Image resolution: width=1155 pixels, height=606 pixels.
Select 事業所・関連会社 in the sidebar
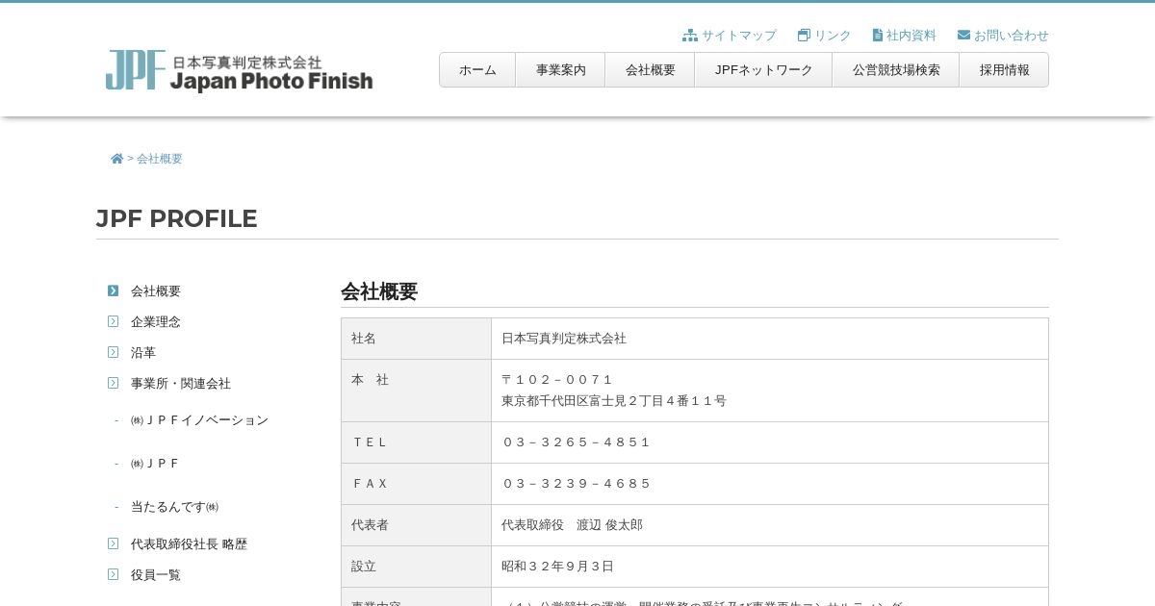181,383
